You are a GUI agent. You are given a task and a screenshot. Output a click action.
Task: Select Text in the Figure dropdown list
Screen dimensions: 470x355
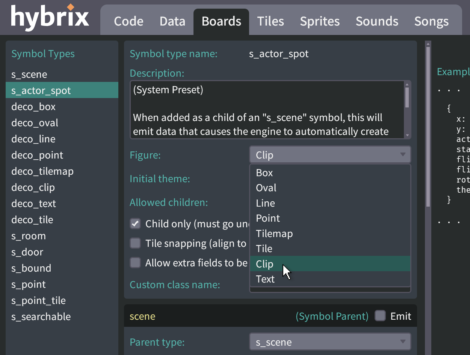pyautogui.click(x=265, y=279)
